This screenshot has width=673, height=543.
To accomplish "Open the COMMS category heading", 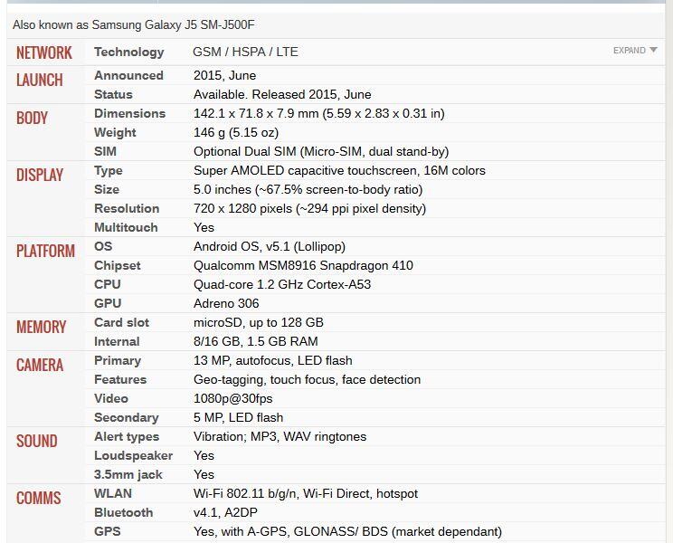I will tap(39, 498).
